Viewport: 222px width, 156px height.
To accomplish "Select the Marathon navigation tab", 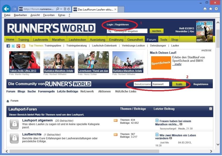I will [58, 40].
